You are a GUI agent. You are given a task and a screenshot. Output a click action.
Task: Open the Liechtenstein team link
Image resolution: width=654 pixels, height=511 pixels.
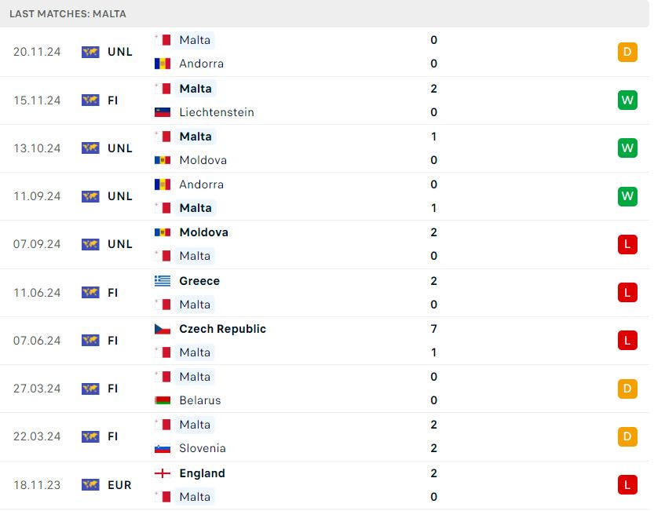tap(217, 112)
